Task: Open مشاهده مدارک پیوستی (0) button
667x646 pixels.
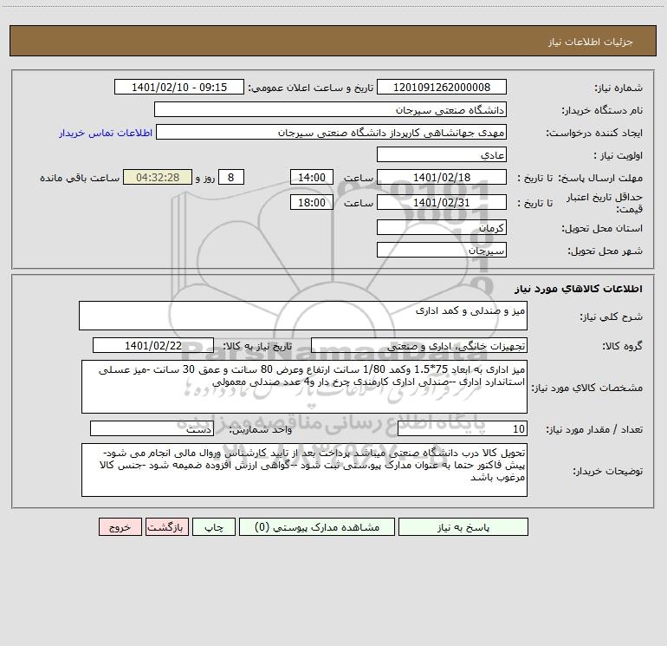Action: (x=317, y=527)
